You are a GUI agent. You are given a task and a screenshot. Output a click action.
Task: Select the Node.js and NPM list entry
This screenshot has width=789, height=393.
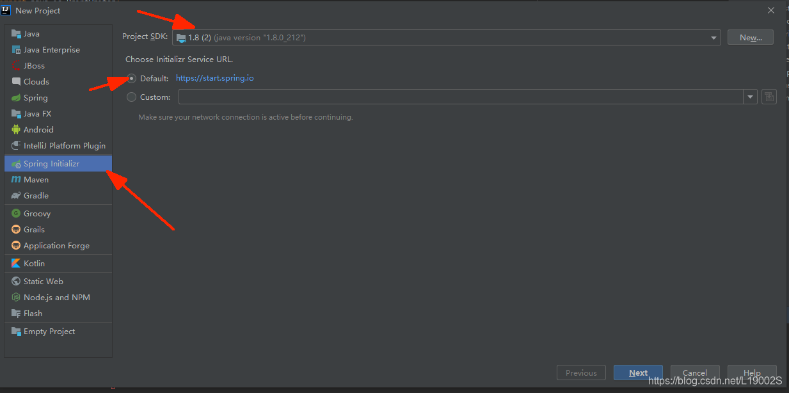(x=58, y=298)
